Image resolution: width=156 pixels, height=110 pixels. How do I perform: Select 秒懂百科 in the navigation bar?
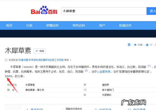click(53, 25)
